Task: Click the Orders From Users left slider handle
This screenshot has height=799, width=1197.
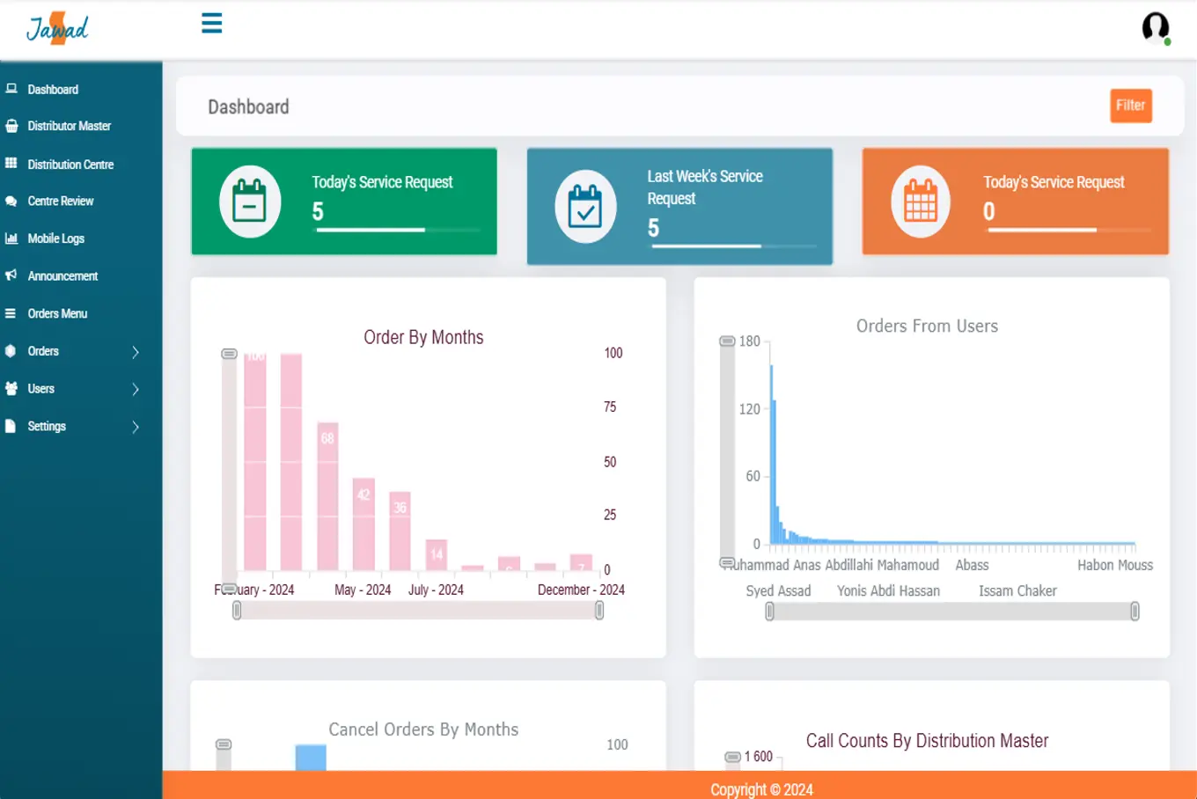Action: coord(770,612)
